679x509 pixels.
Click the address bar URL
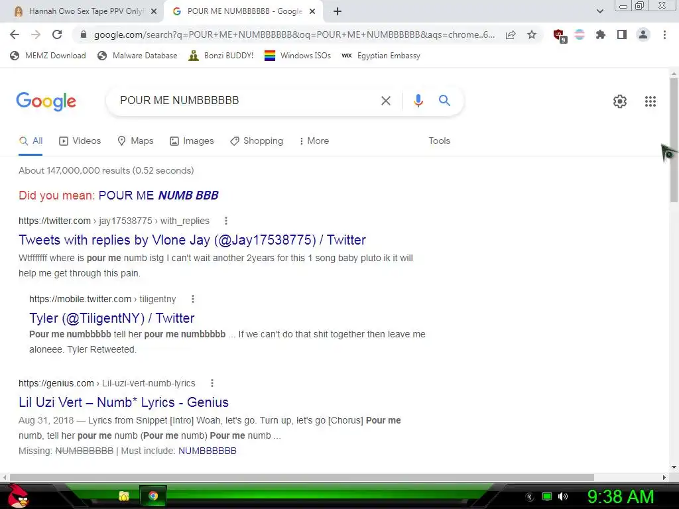pos(294,34)
